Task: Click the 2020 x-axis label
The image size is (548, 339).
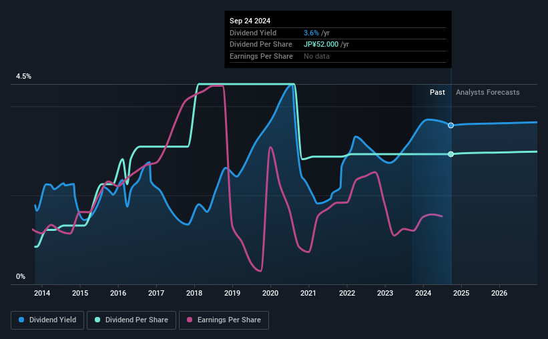Action: (x=270, y=293)
